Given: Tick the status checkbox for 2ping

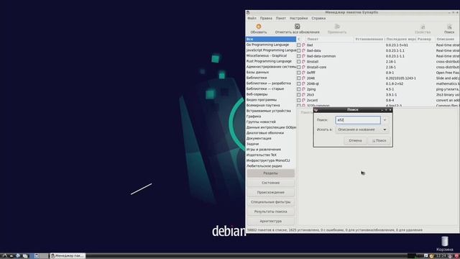Looking at the screenshot, I should 299,89.
